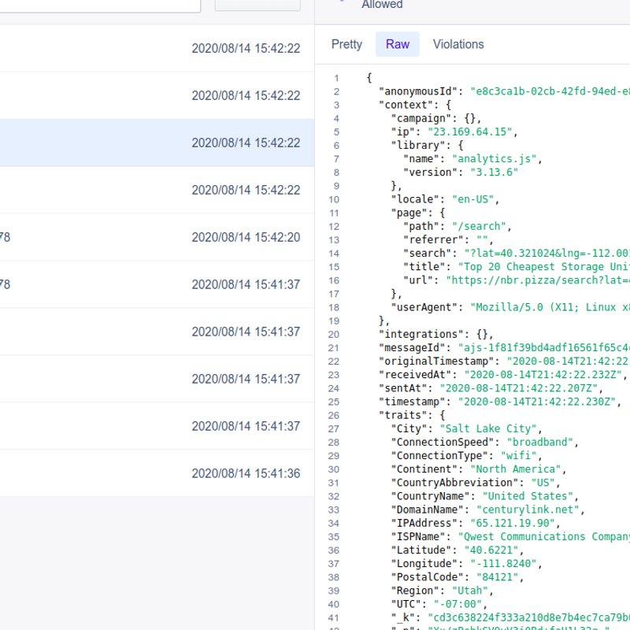The image size is (630, 630).
Task: Click the ip value "23.169.64.15"
Action: coord(469,132)
